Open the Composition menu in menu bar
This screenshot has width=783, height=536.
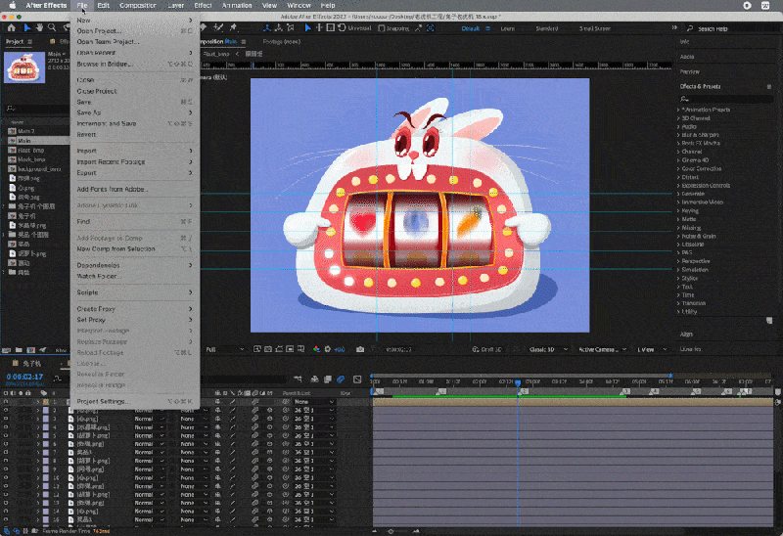click(x=138, y=6)
